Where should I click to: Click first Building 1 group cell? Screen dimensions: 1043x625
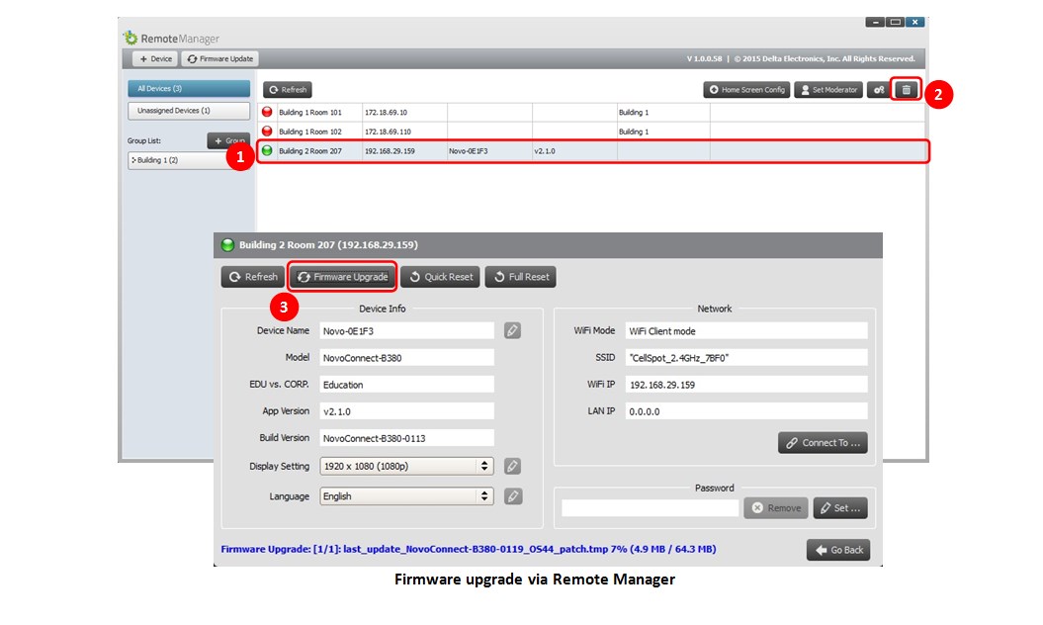tap(634, 113)
